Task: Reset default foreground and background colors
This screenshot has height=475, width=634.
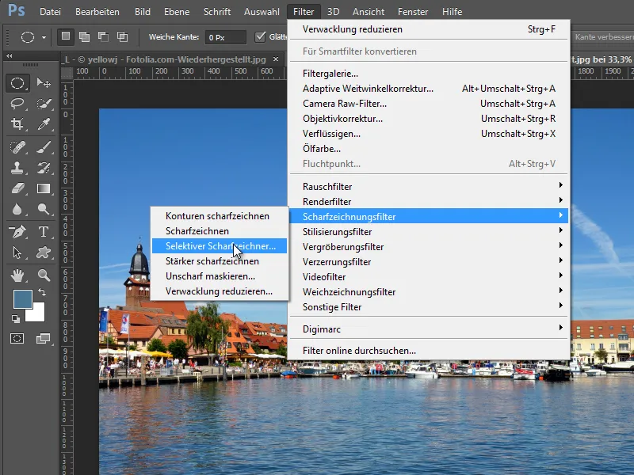Action: click(x=15, y=319)
